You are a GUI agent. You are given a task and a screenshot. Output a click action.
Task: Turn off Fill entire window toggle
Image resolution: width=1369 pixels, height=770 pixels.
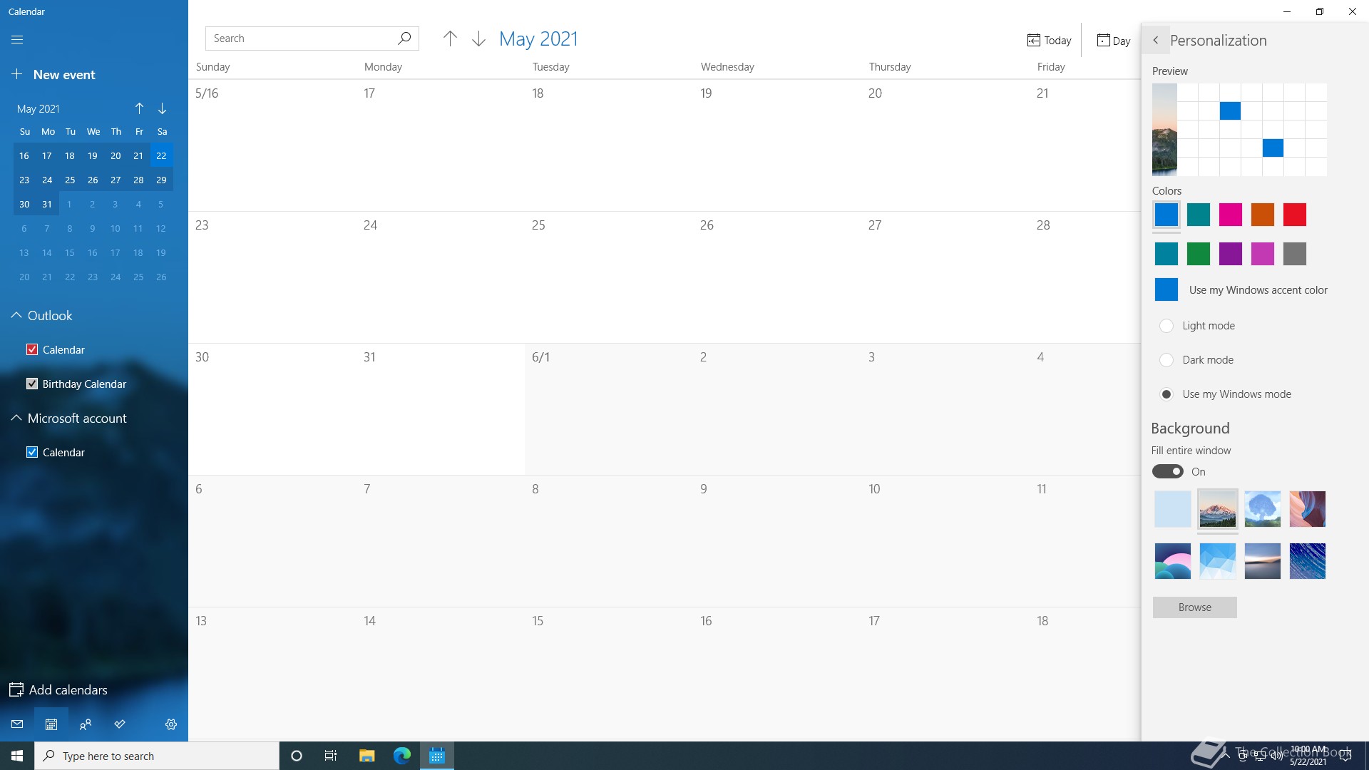[x=1168, y=471]
